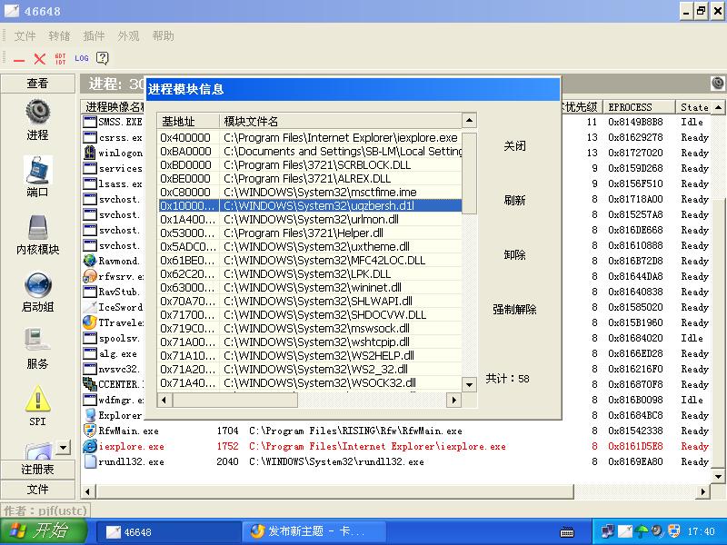Select the WSOCK32.dll module row
The height and width of the screenshot is (545, 727).
coord(310,382)
